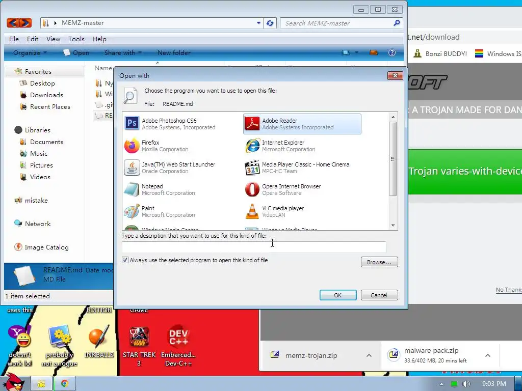
Task: Click the back navigation arrow
Action: click(x=13, y=23)
